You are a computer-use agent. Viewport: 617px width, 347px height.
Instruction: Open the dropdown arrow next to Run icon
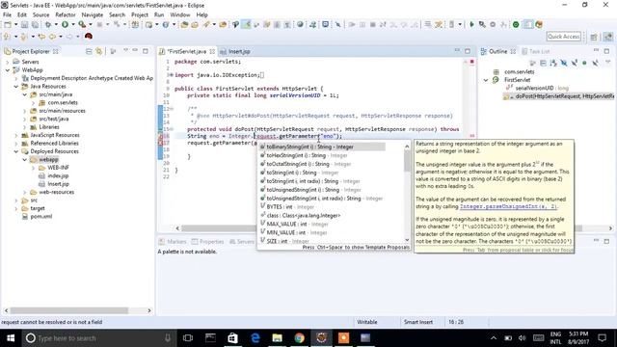pos(73,25)
